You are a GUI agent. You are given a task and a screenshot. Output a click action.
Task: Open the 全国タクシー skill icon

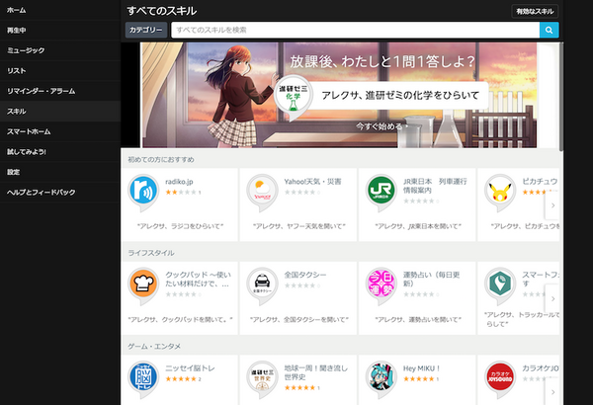click(261, 286)
